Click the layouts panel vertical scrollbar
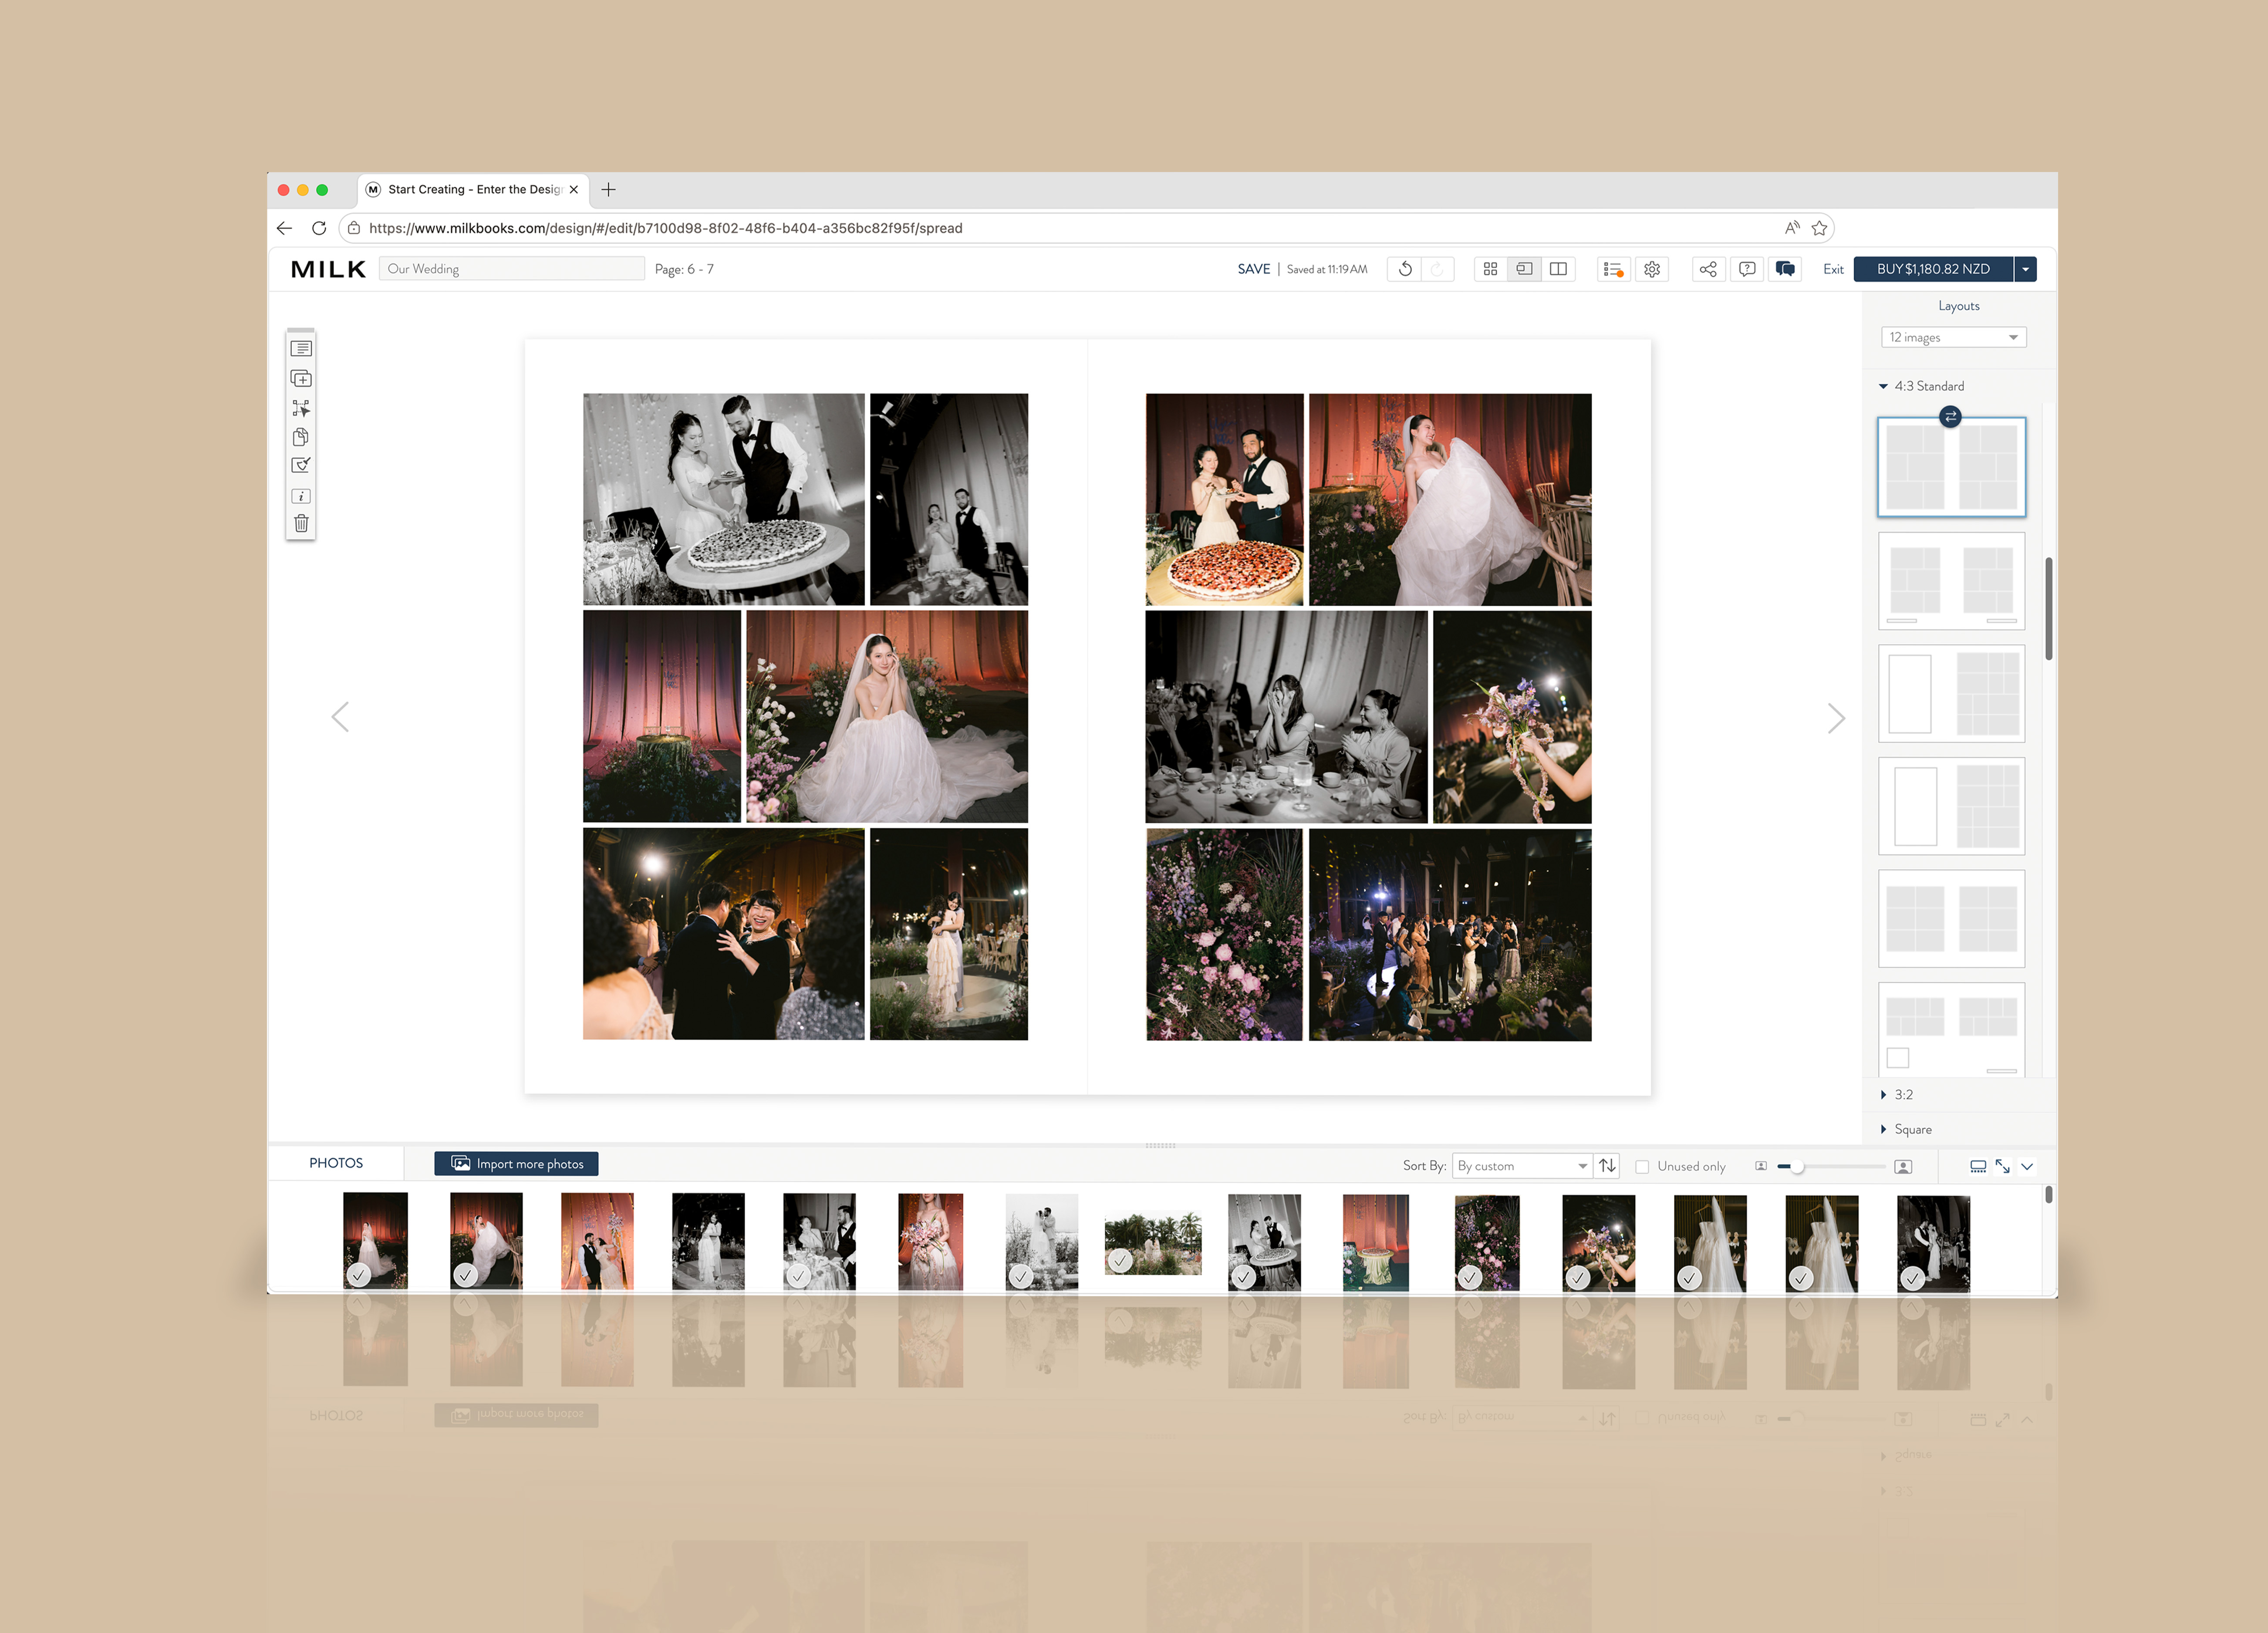The width and height of the screenshot is (2268, 1633). [x=2049, y=608]
